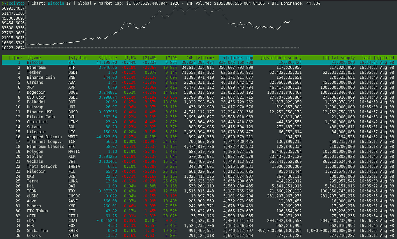Click the BTC Dominance 44.80% text

coord(296,3)
